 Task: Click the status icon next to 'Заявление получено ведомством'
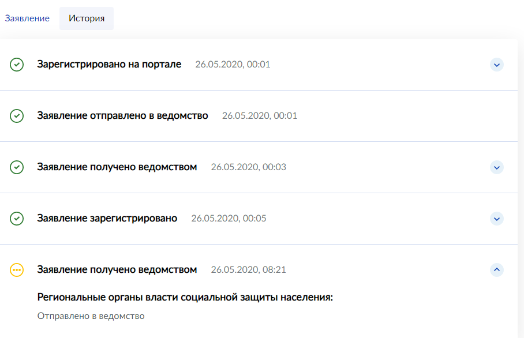pos(17,167)
